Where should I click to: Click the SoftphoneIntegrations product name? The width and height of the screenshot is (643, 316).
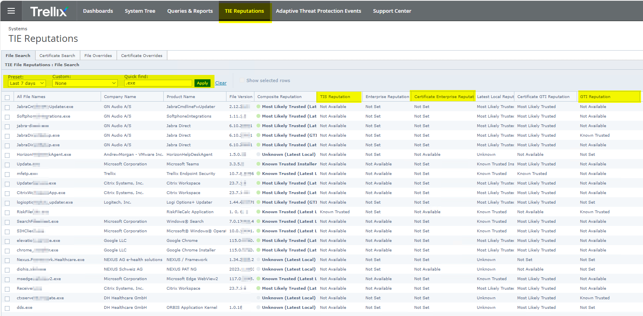189,116
